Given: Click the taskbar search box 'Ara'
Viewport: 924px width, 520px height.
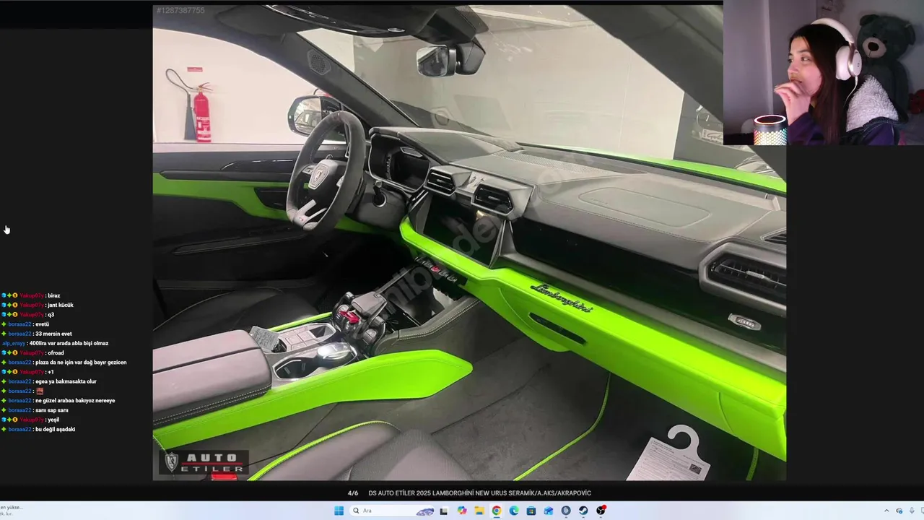Looking at the screenshot, I should [x=392, y=511].
